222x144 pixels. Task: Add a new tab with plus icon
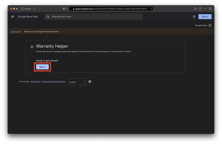pyautogui.click(x=205, y=9)
